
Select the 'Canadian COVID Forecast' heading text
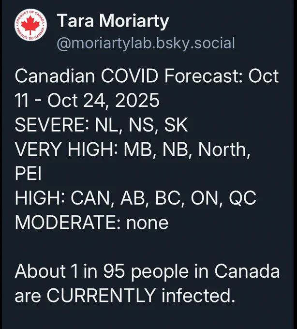pos(129,76)
